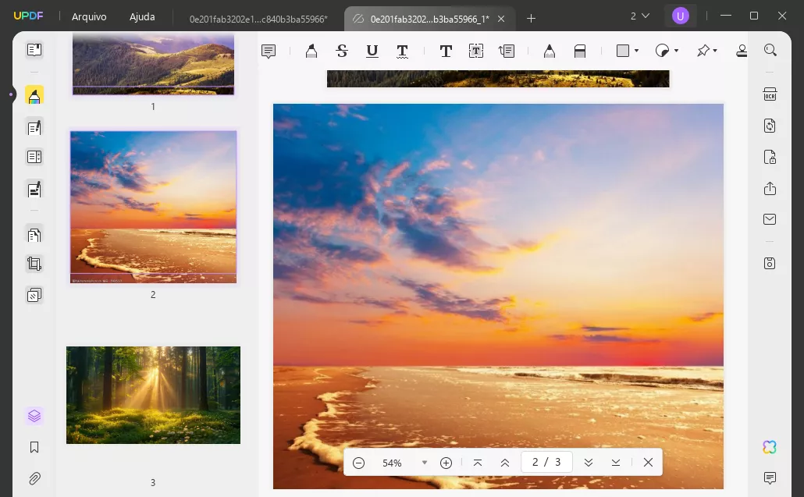
Task: Open the Bookmarks panel icon
Action: (x=34, y=447)
